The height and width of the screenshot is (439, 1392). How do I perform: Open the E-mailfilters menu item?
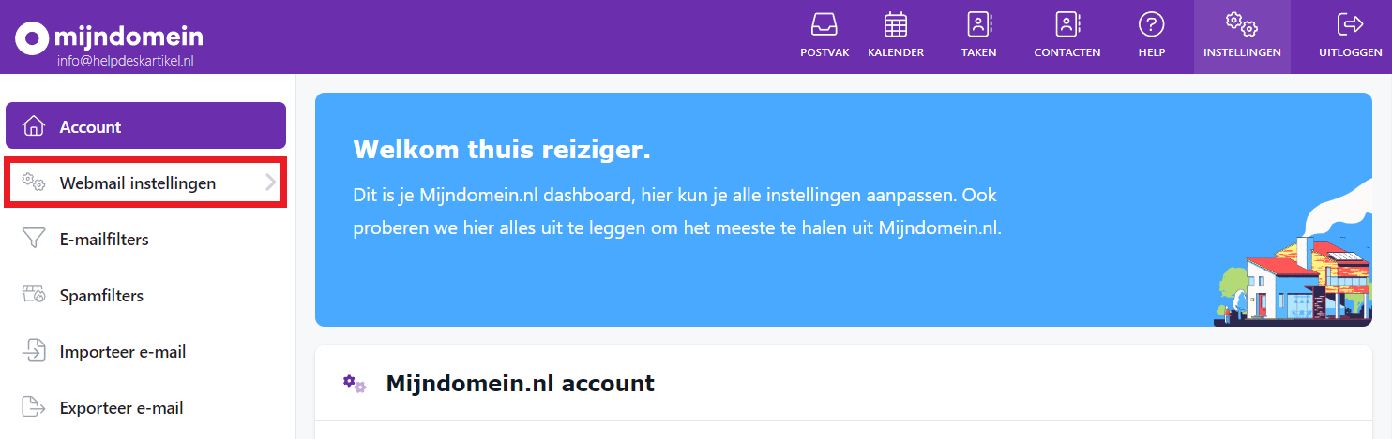point(104,240)
